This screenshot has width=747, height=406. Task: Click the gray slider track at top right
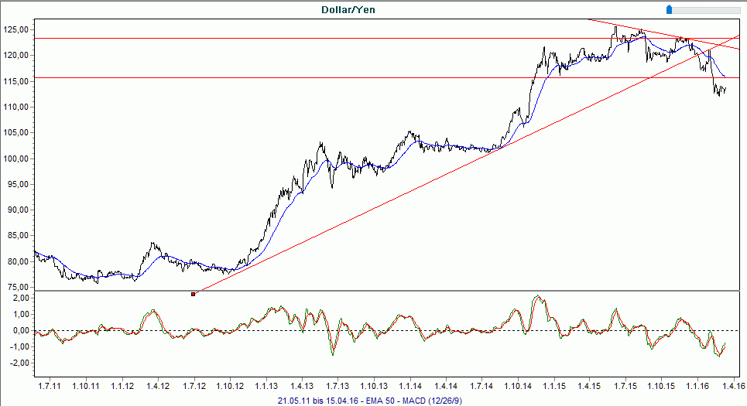pos(704,9)
